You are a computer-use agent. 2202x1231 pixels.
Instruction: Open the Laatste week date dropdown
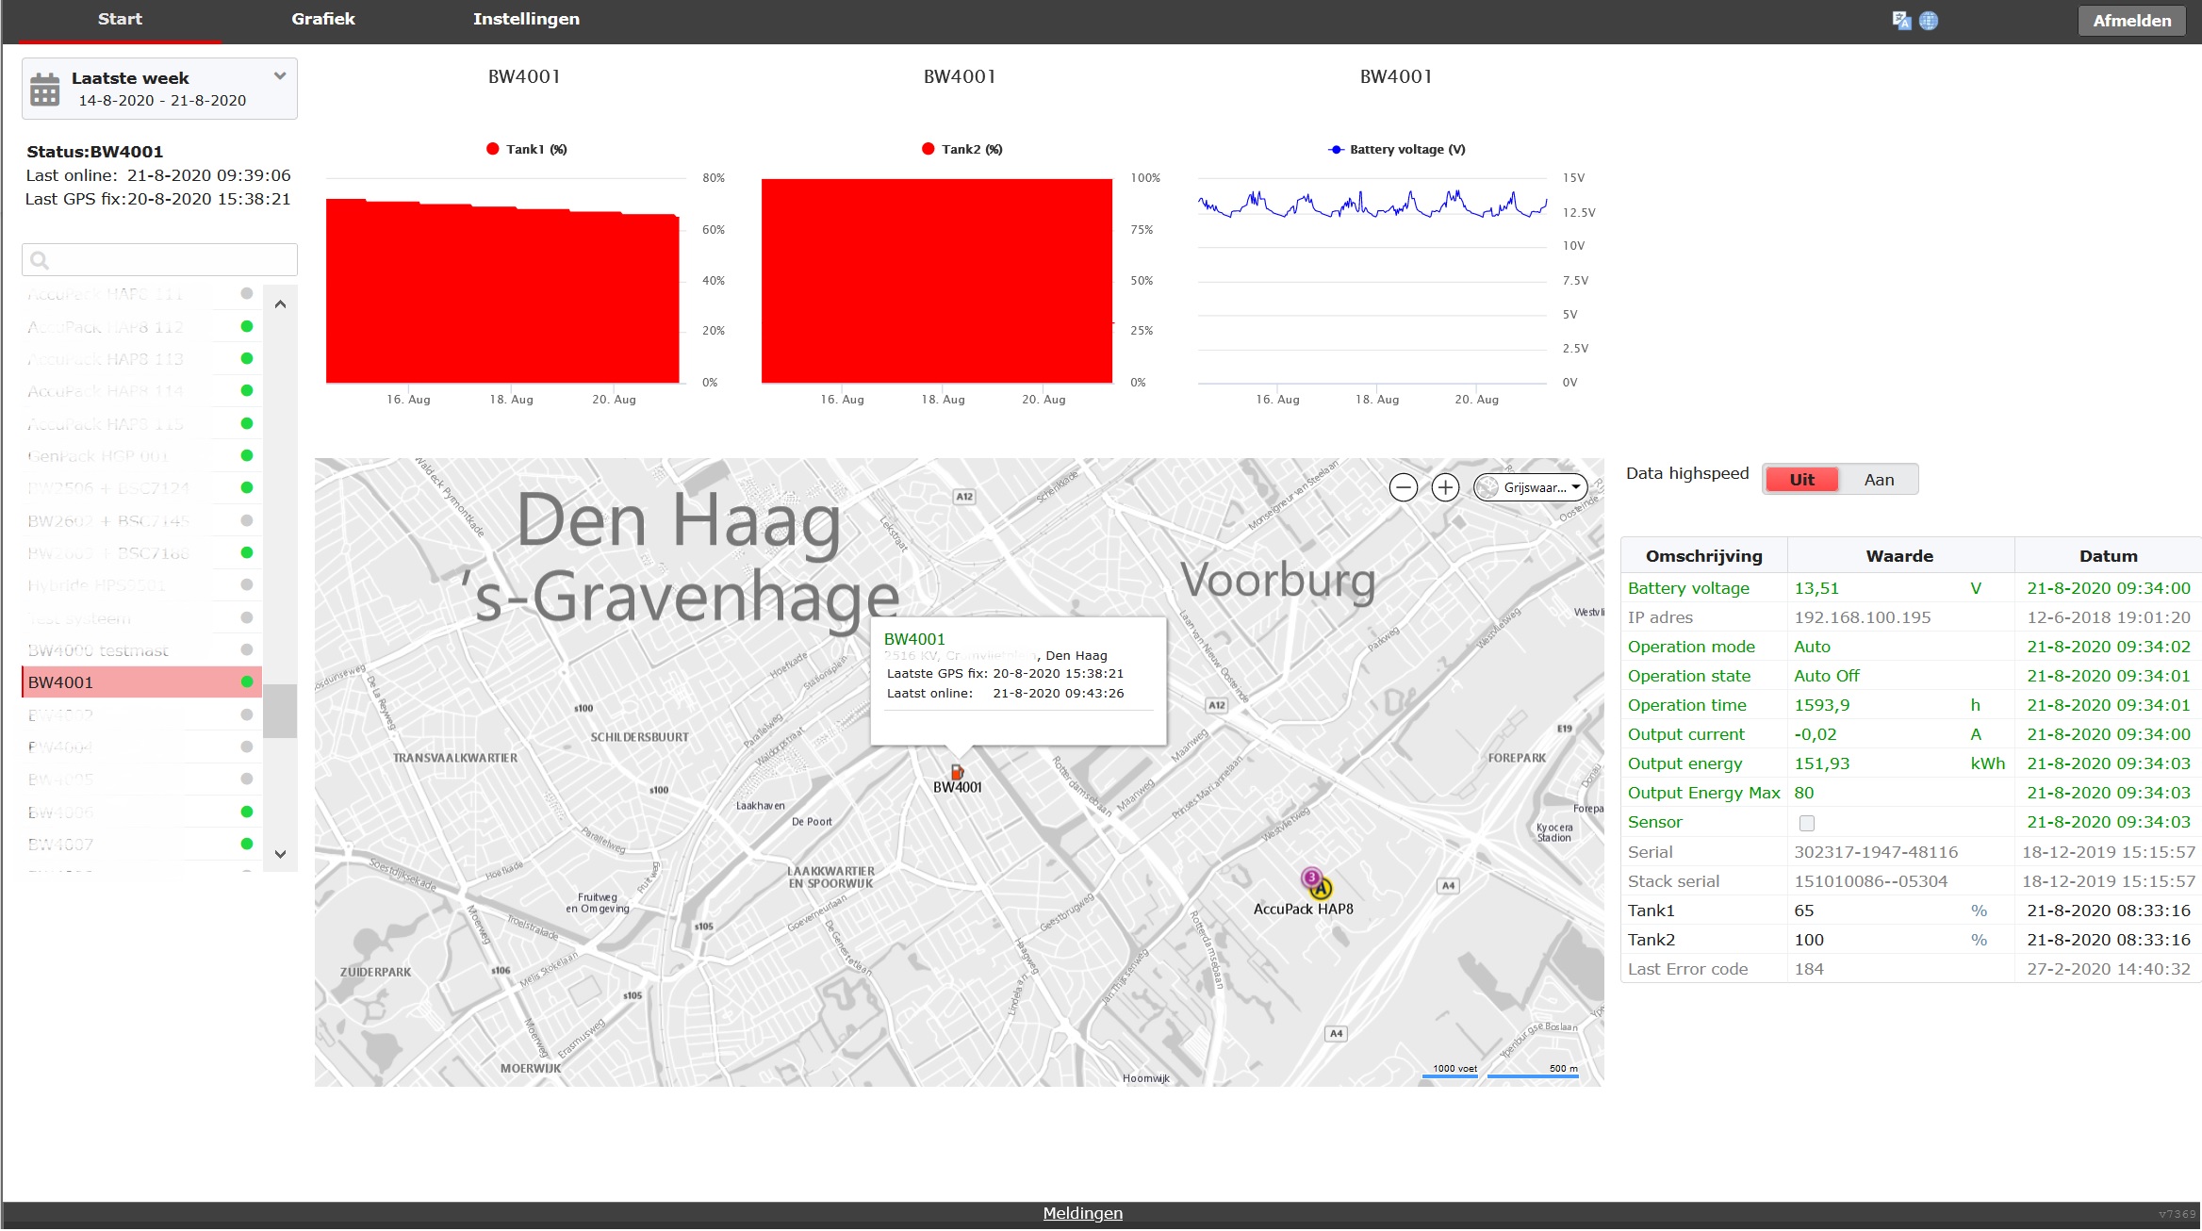[x=159, y=89]
